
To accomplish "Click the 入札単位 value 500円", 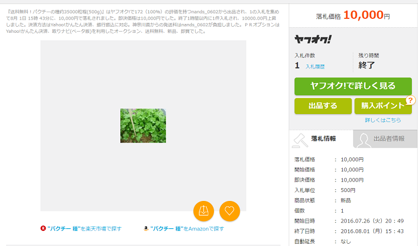I will coord(348,190).
